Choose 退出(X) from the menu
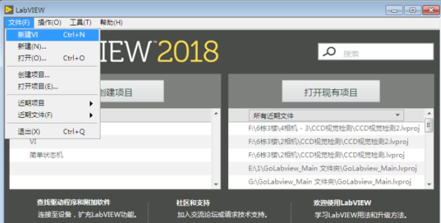 click(52, 131)
